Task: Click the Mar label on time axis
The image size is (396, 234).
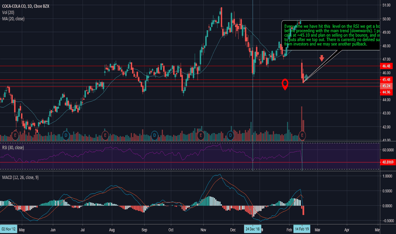Action: point(317,230)
